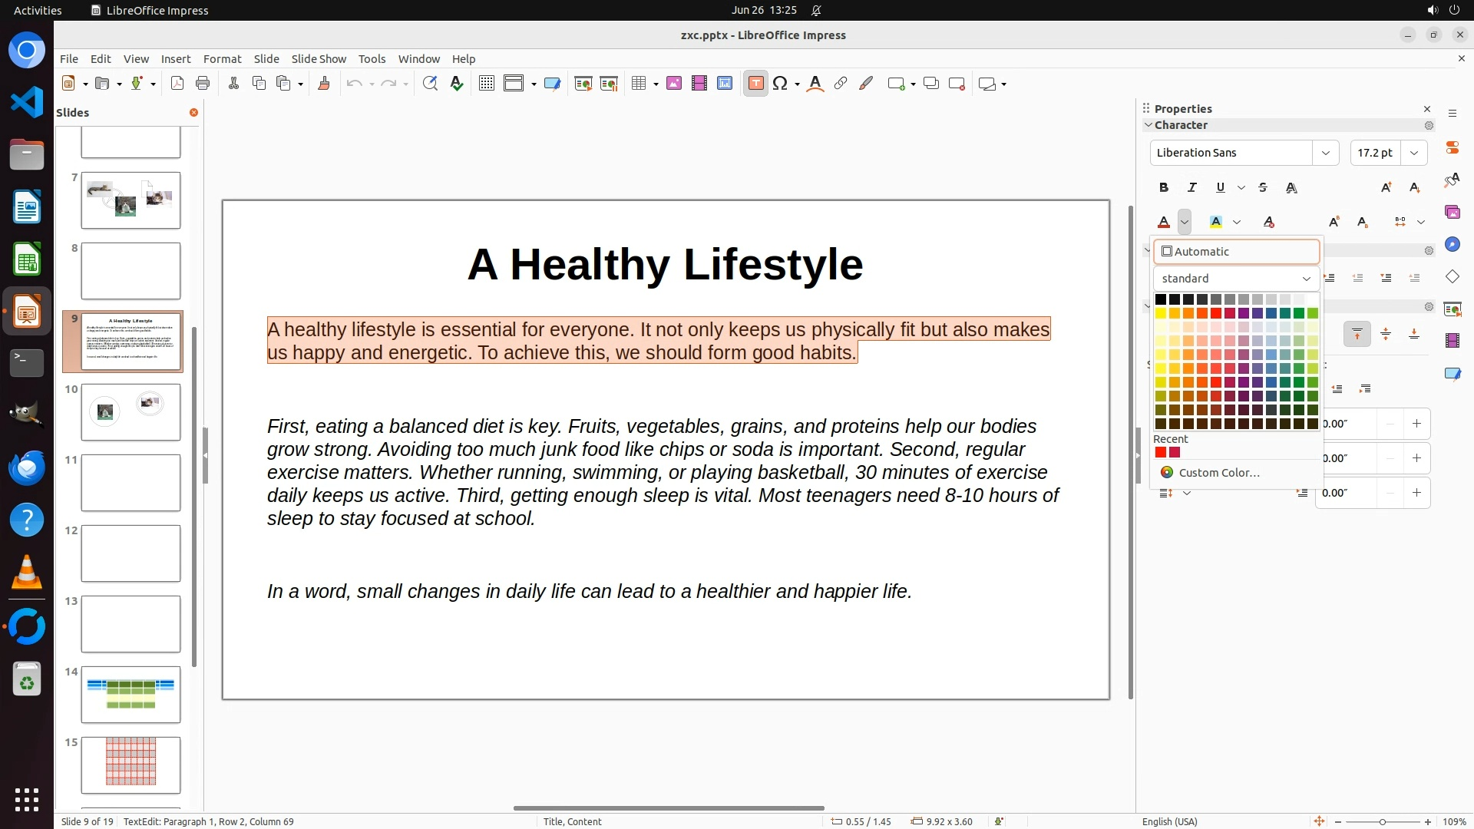Collapse the Character section
The image size is (1474, 829).
(1148, 125)
